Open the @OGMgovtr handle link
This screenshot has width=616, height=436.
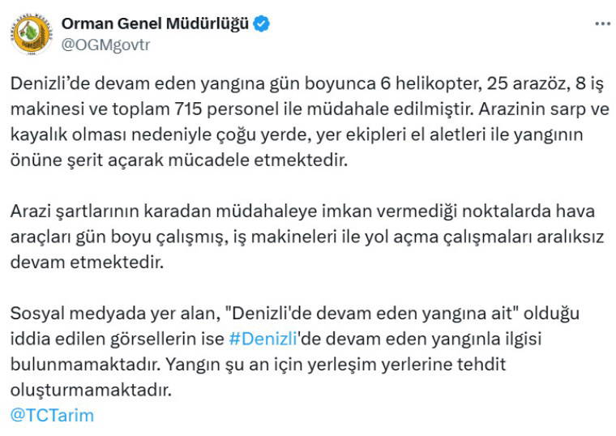point(105,45)
